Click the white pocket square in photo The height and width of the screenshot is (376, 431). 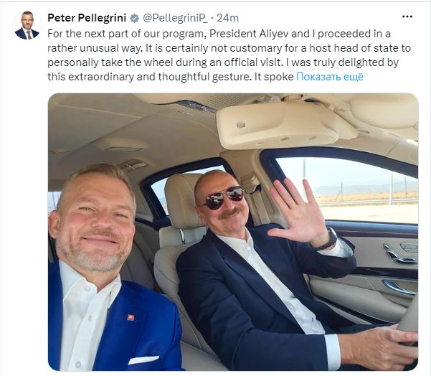pos(143,359)
